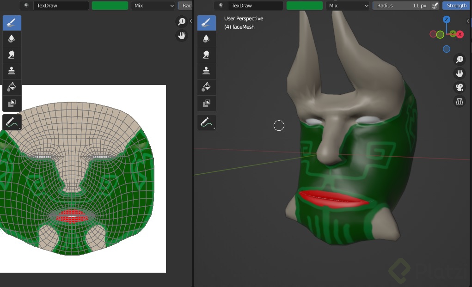Click the zoom magnifier icon in the viewport
The image size is (472, 287).
click(460, 60)
